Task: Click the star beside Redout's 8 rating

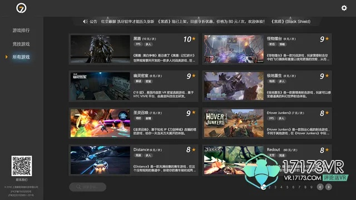Action: pos(327,149)
